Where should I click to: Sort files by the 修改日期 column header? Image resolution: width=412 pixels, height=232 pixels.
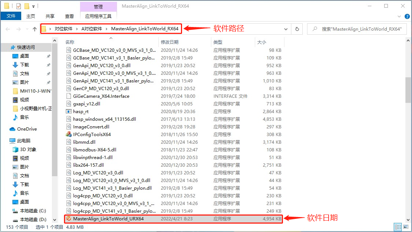click(x=170, y=42)
